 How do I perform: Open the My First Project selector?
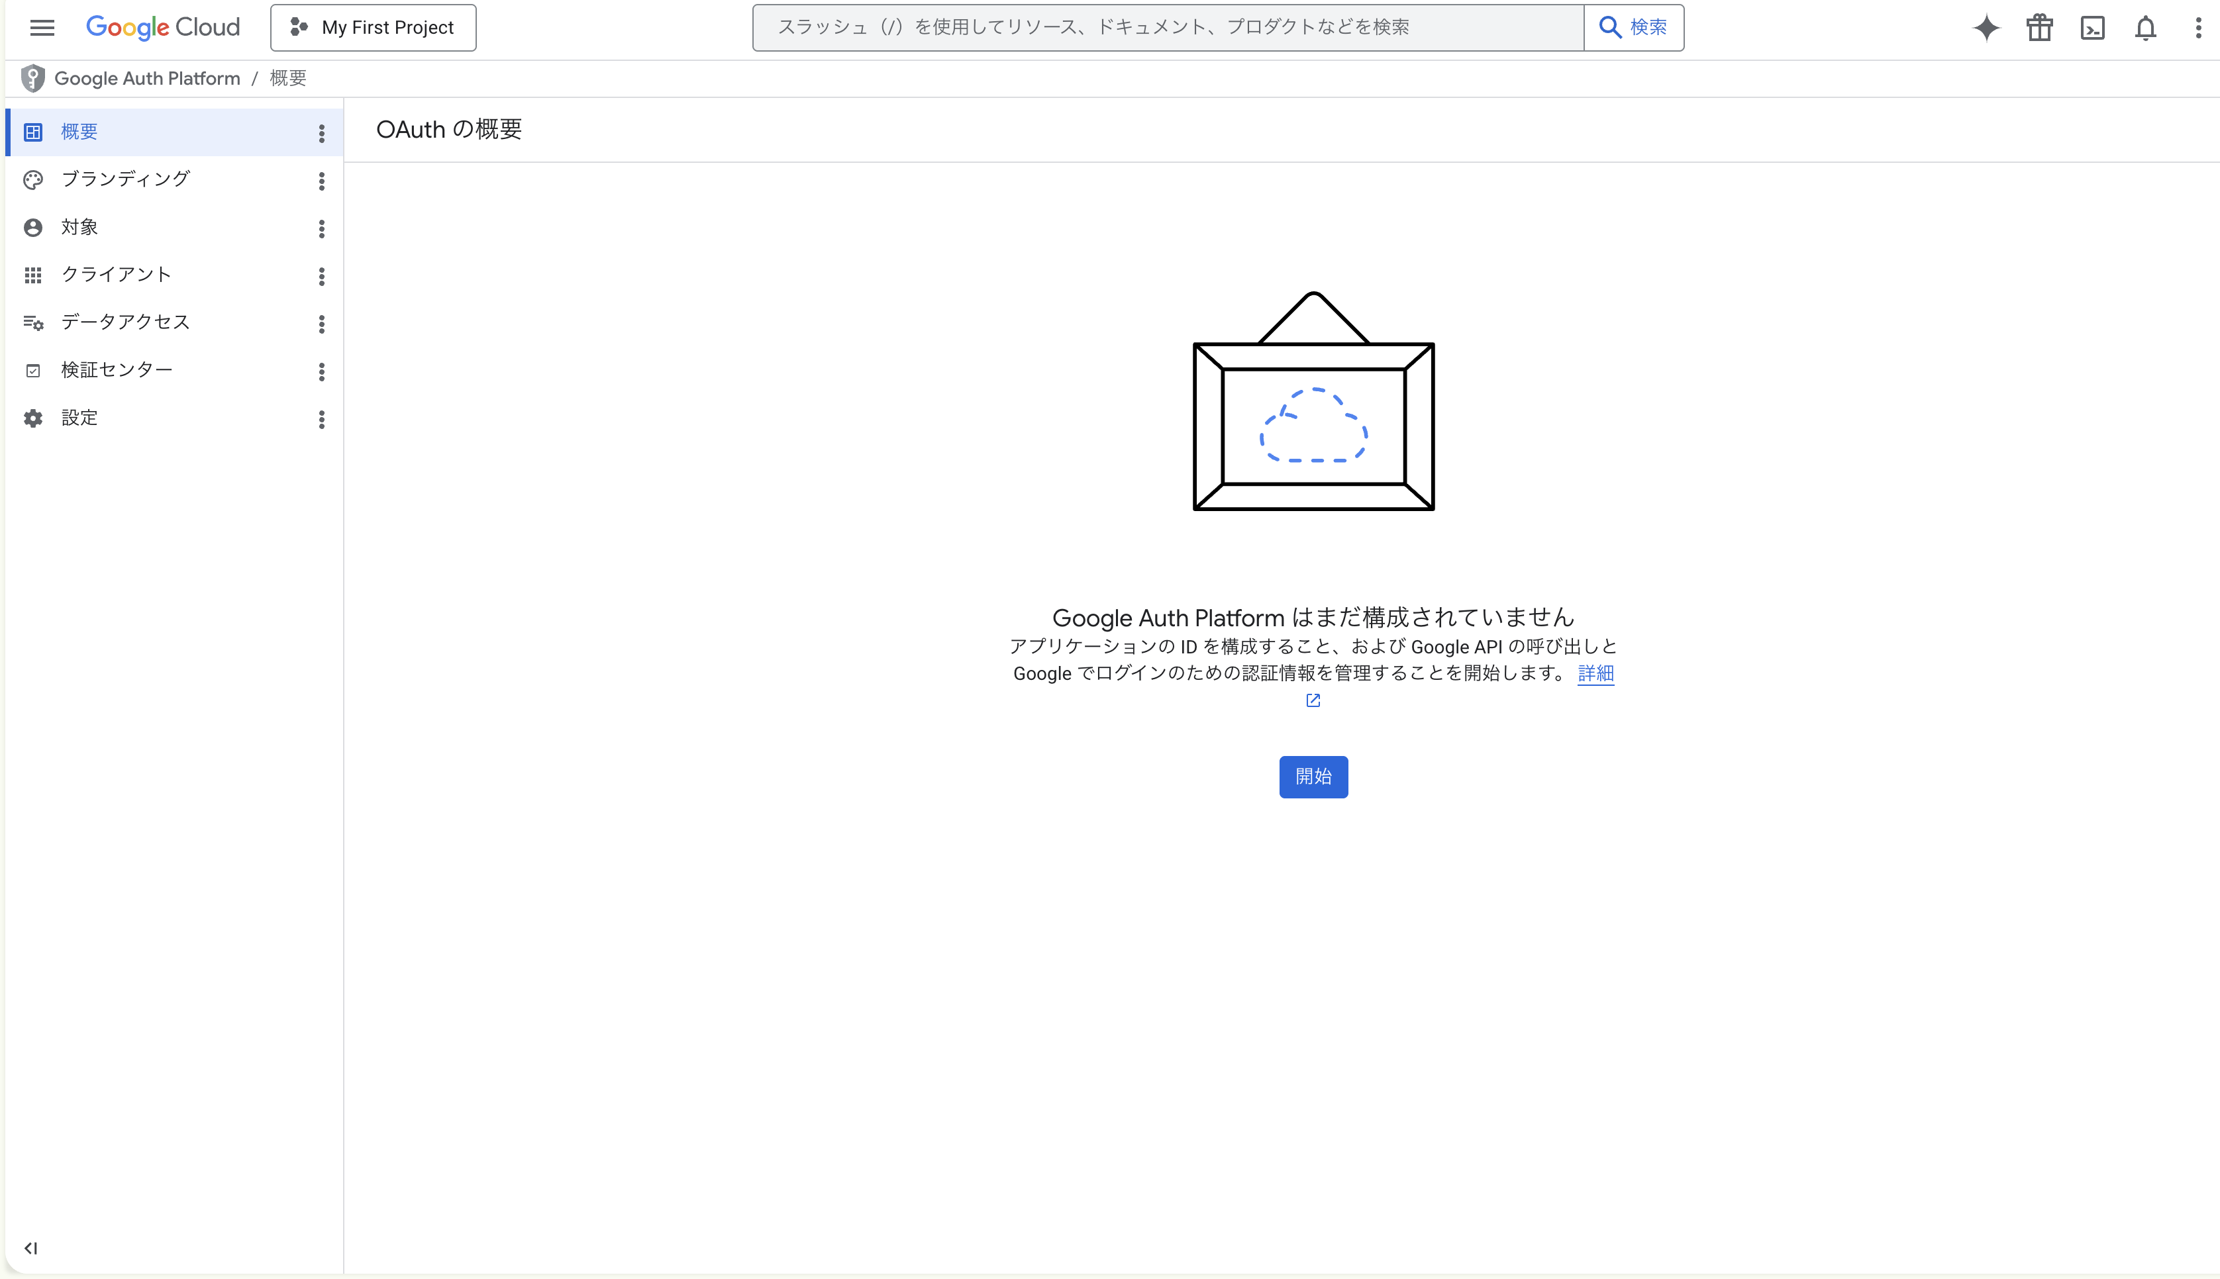[x=374, y=27]
